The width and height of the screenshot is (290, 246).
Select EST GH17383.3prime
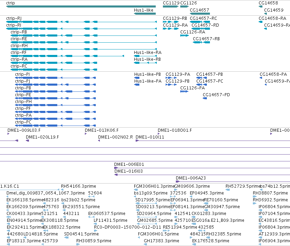[x=162, y=241]
